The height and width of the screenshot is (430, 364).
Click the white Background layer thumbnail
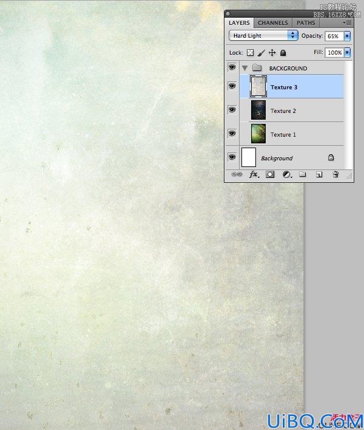[x=249, y=157]
